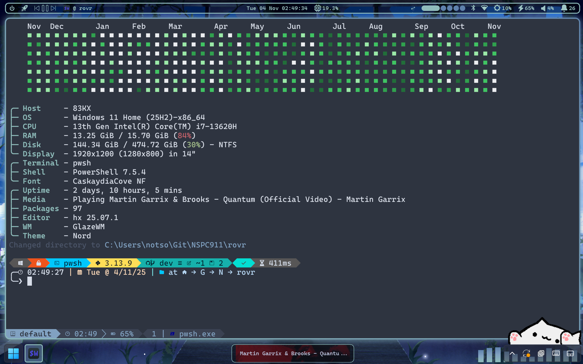583x364 pixels.
Task: Open the volume 4% control
Action: pos(546,8)
